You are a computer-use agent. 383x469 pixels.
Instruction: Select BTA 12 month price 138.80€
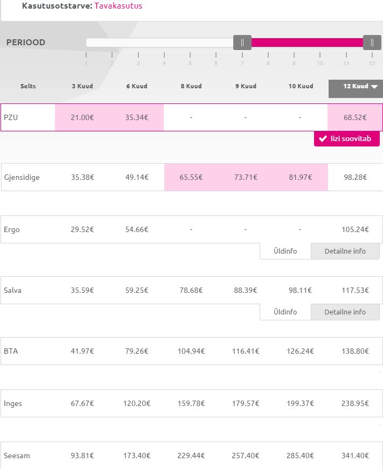point(355,351)
